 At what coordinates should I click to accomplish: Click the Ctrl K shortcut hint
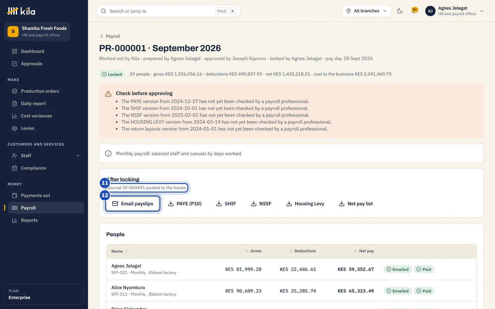coord(226,11)
